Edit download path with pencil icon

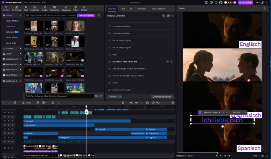pos(101,96)
